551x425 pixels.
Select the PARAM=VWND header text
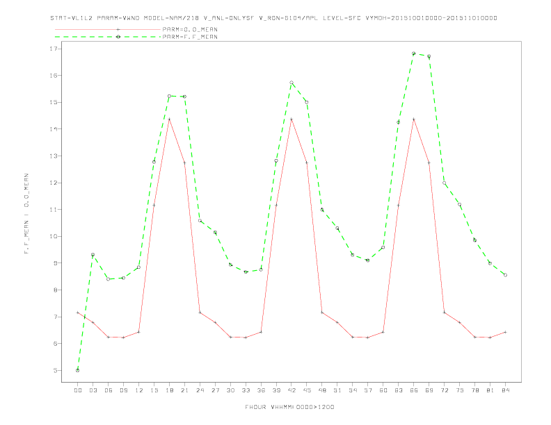pyautogui.click(x=118, y=18)
